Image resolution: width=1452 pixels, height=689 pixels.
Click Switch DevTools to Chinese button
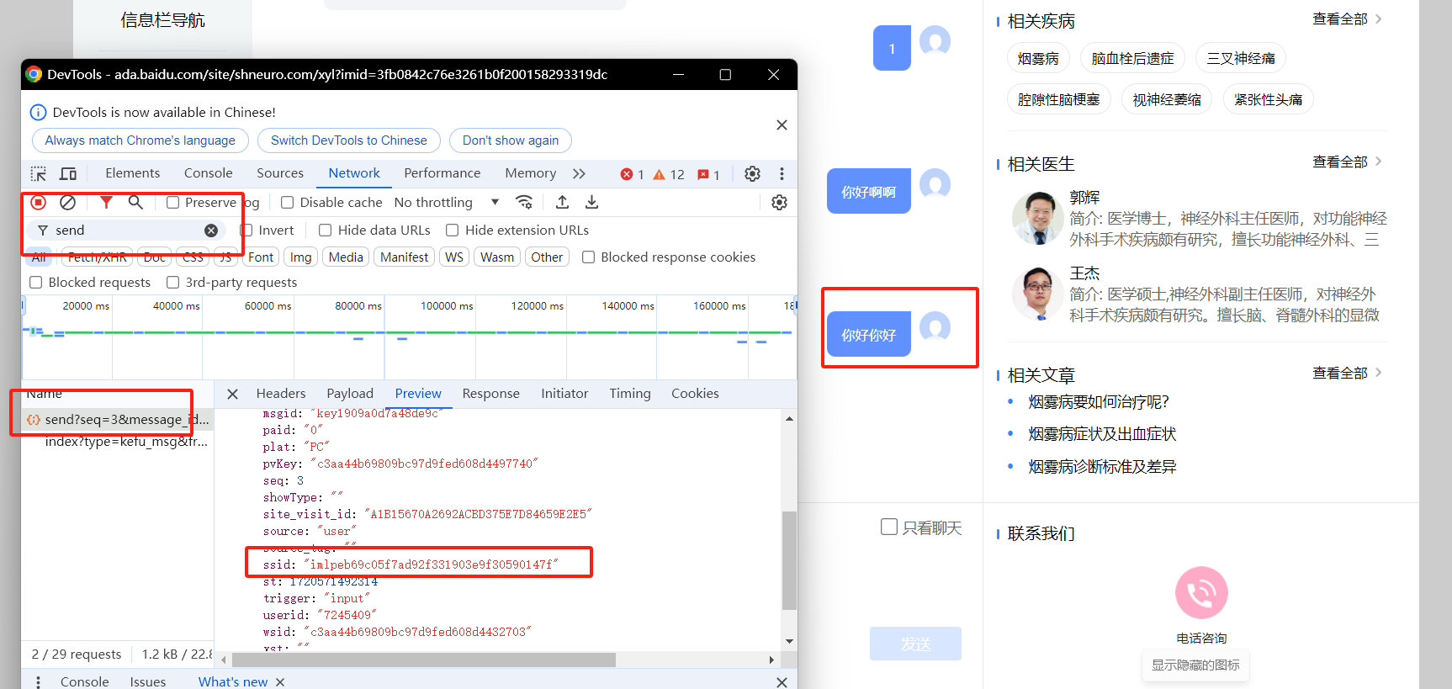point(349,140)
